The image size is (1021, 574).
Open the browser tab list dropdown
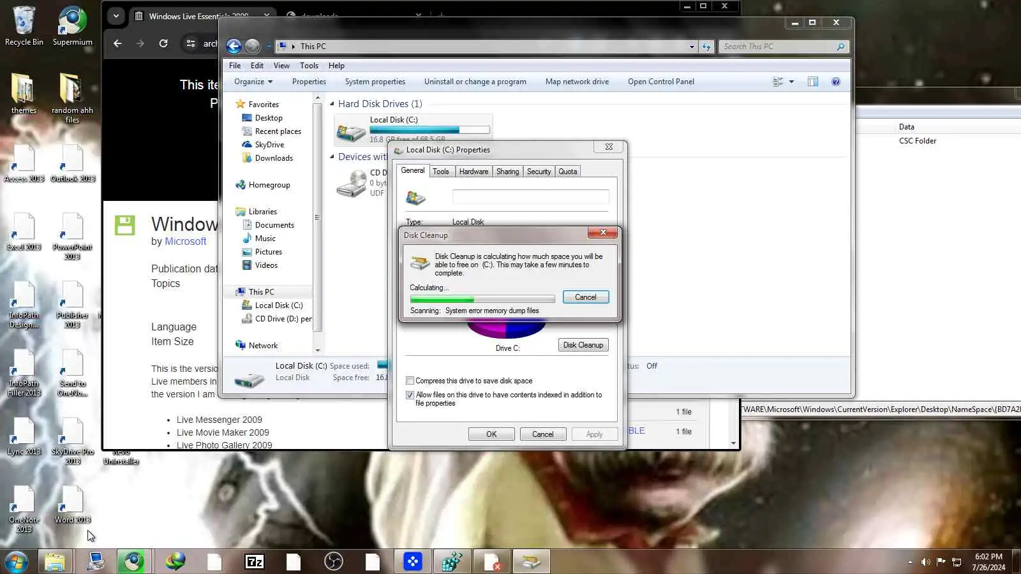(x=116, y=16)
